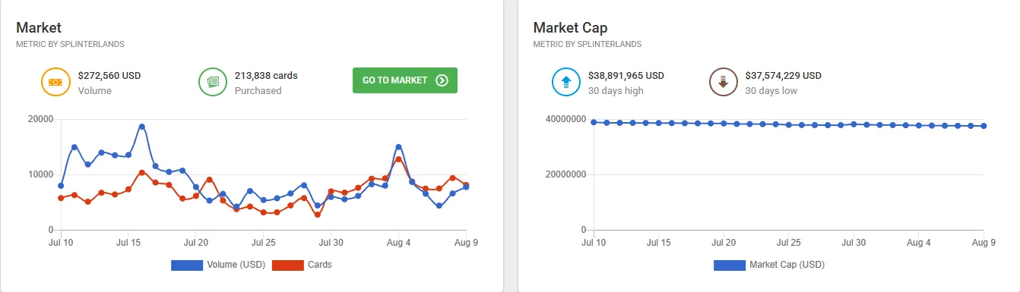Open the GO TO MARKET button
Image resolution: width=1020 pixels, height=292 pixels.
point(405,80)
